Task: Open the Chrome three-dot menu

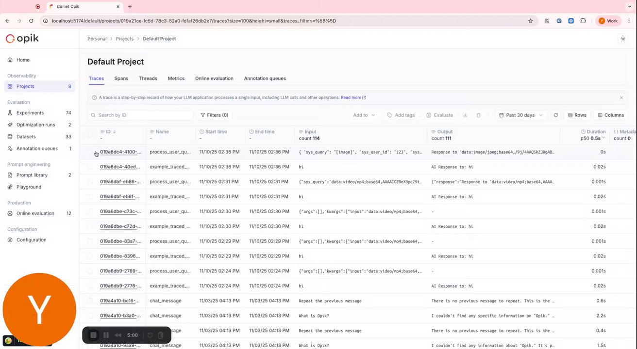Action: click(x=628, y=21)
